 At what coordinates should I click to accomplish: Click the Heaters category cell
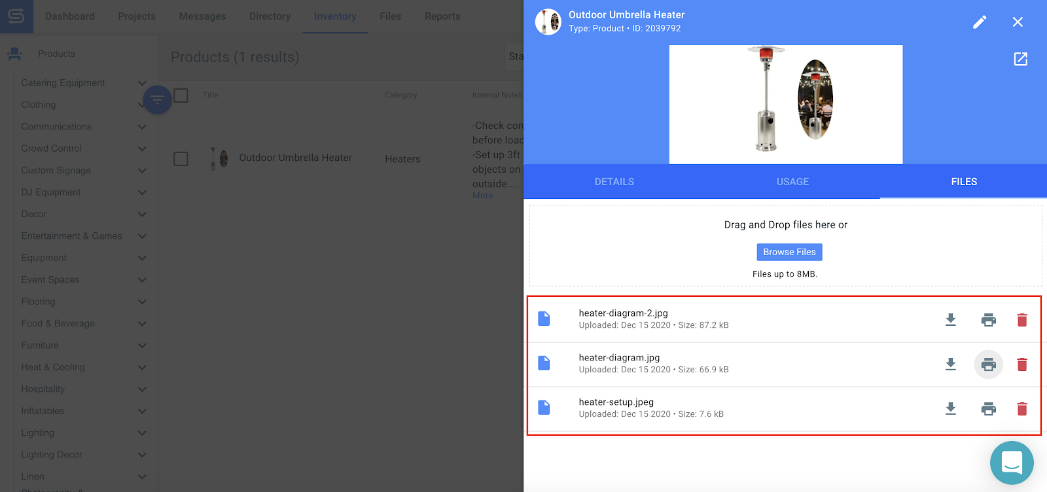click(x=402, y=159)
